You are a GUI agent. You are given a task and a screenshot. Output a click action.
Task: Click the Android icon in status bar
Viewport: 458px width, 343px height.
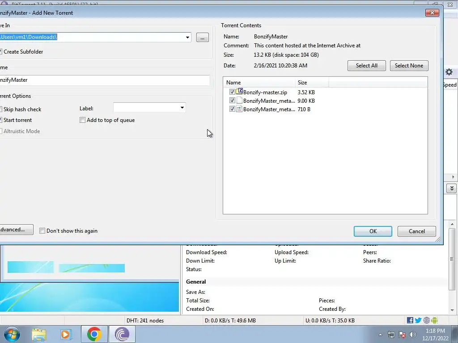(x=434, y=320)
